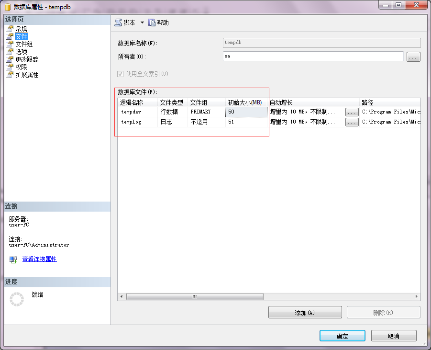
Task: Click the 选项 page icon
Action: [10, 52]
